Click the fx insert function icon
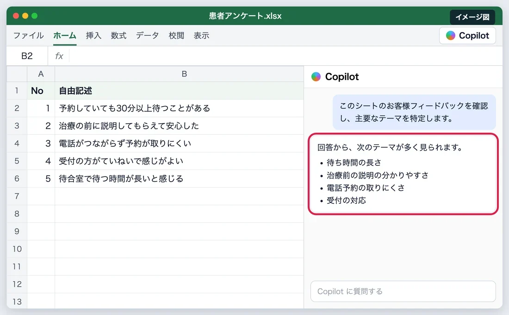Screen dimensions: 509x315 click(x=59, y=56)
